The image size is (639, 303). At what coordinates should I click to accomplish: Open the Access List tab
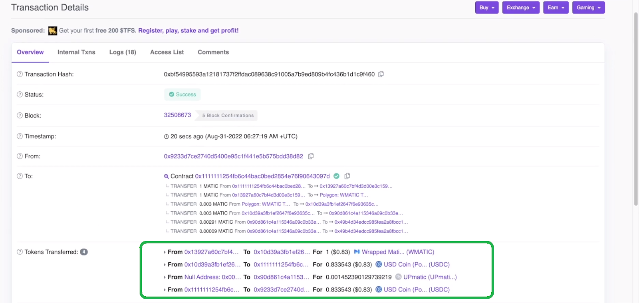[x=167, y=52]
